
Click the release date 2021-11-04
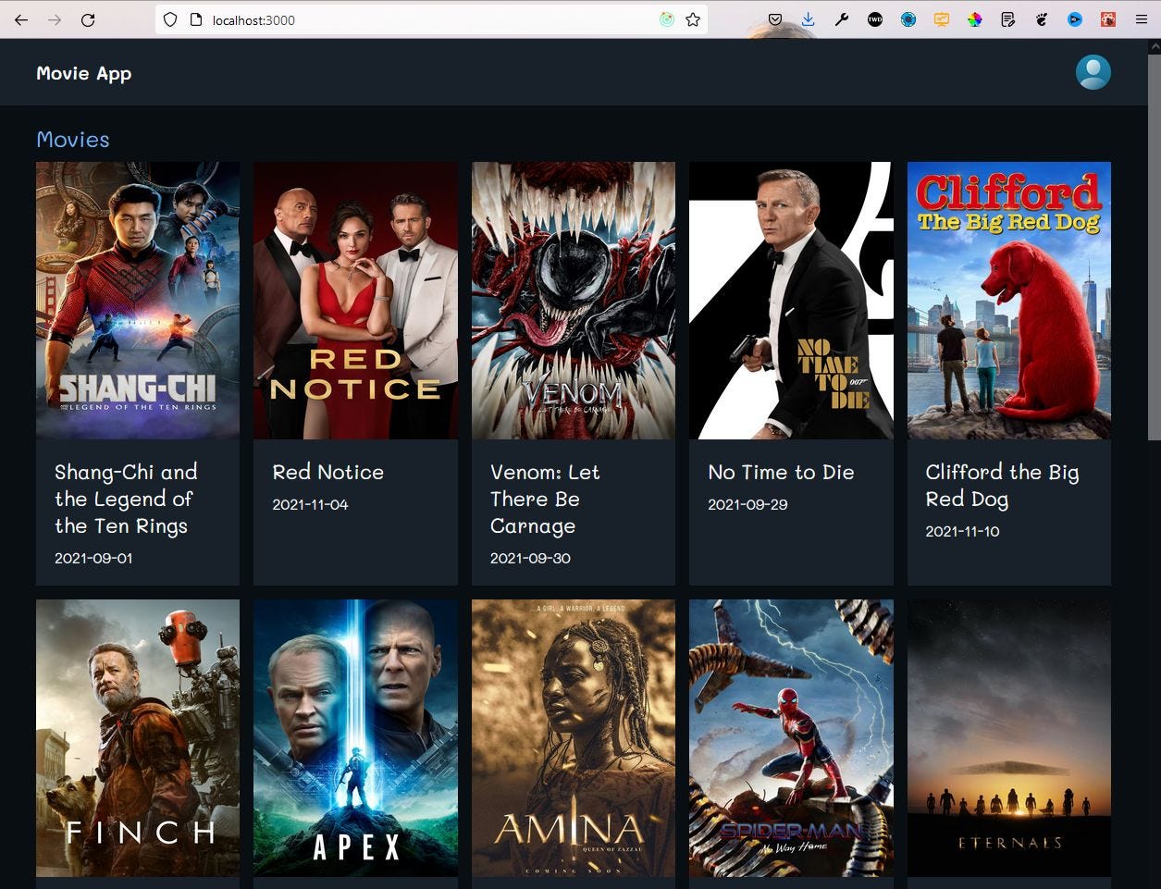coord(311,504)
